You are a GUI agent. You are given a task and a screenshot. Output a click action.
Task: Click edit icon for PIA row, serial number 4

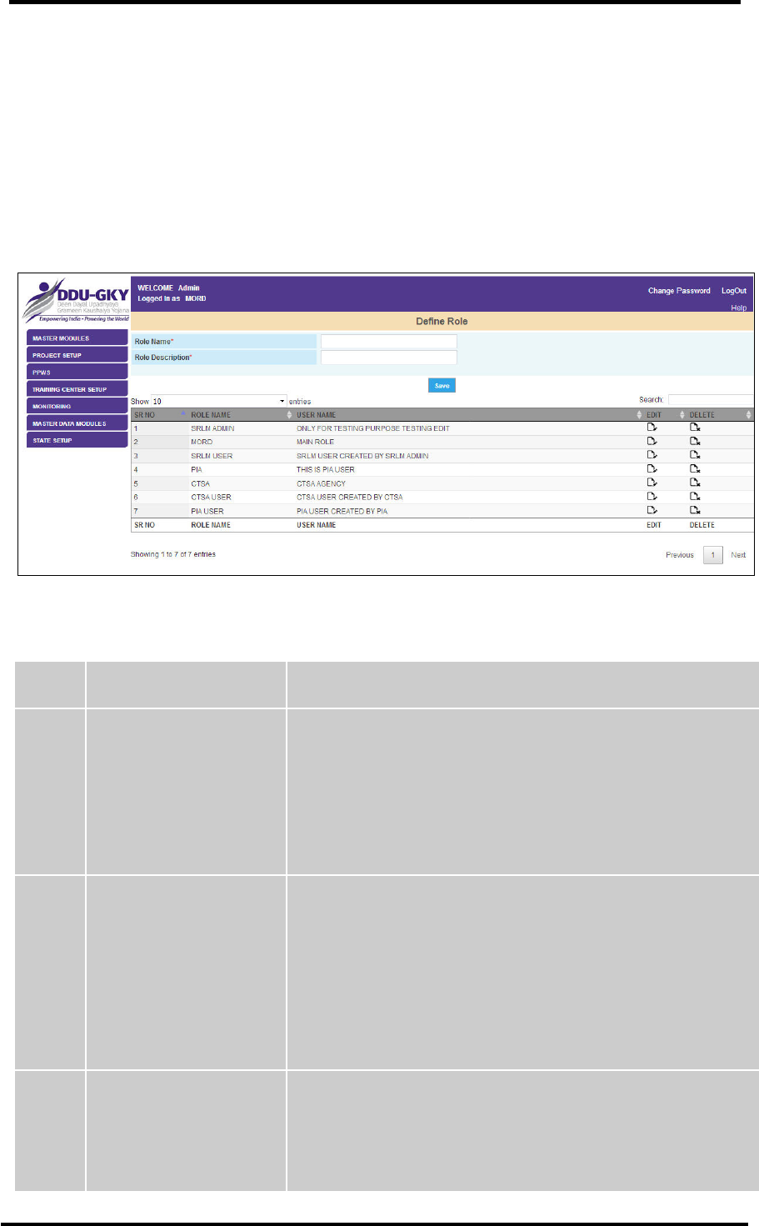coord(652,469)
